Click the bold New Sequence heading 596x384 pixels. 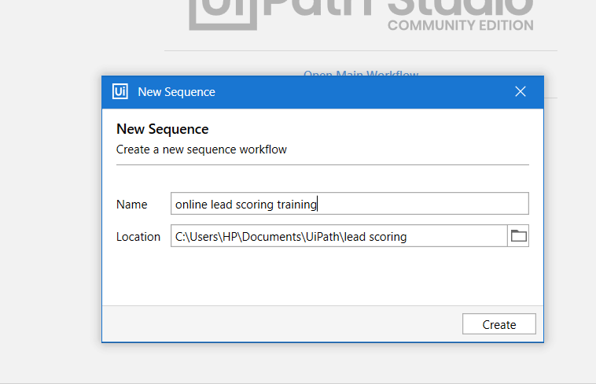coord(162,129)
